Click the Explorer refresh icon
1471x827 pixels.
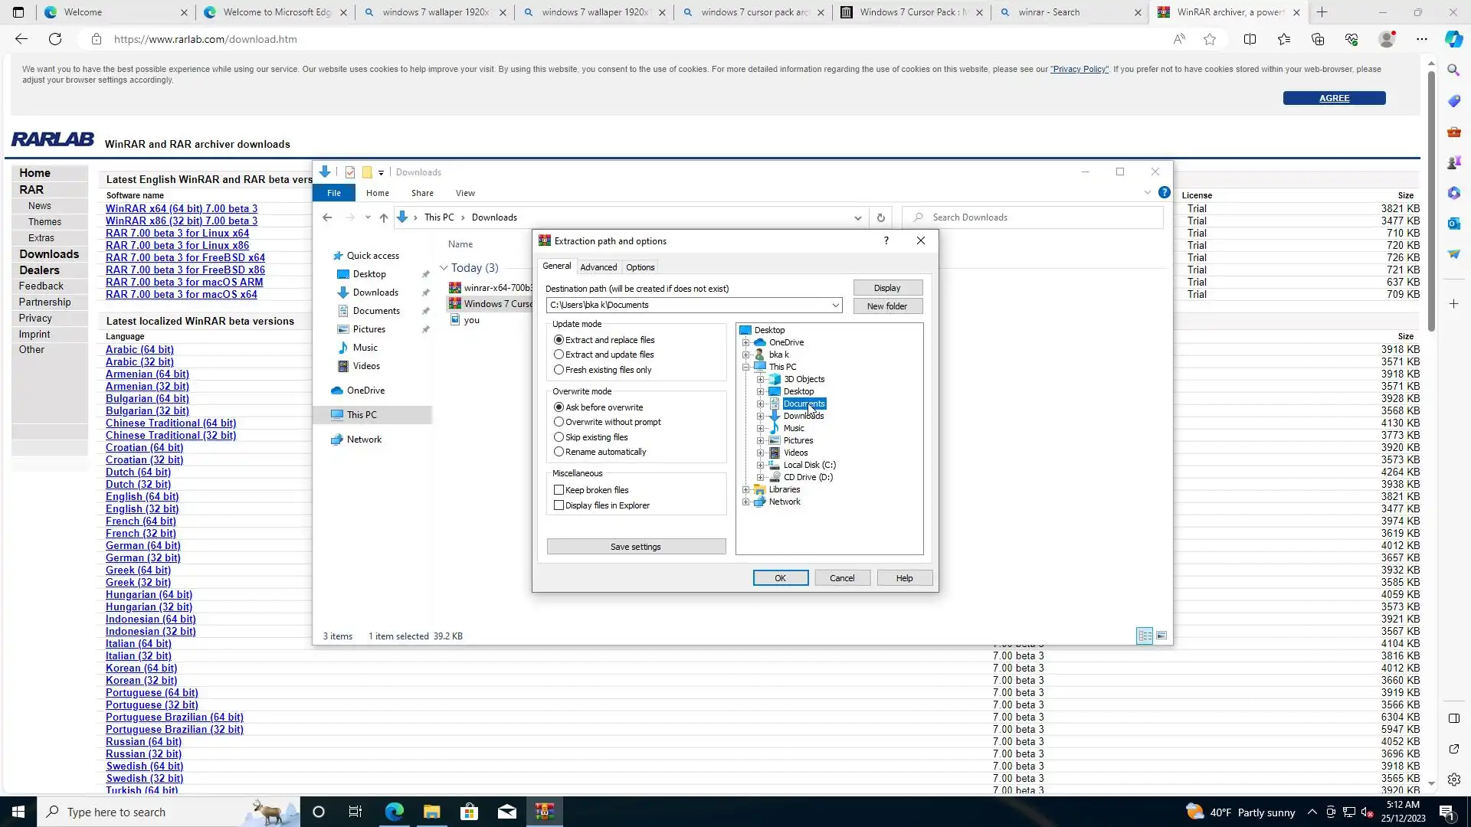point(881,217)
